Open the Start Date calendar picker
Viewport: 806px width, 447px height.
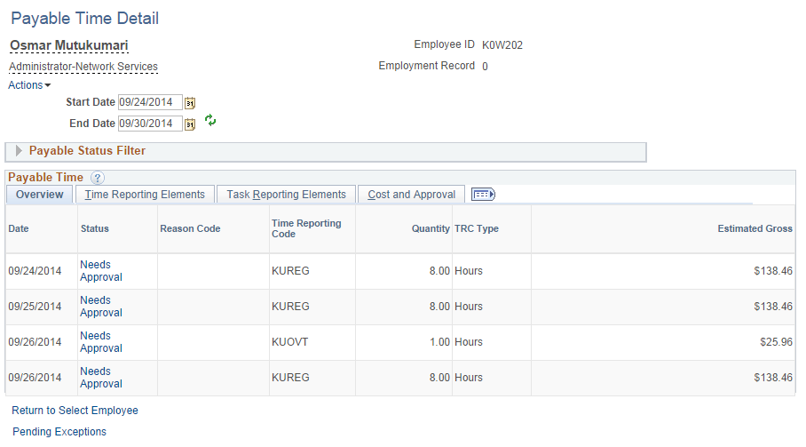tap(190, 103)
